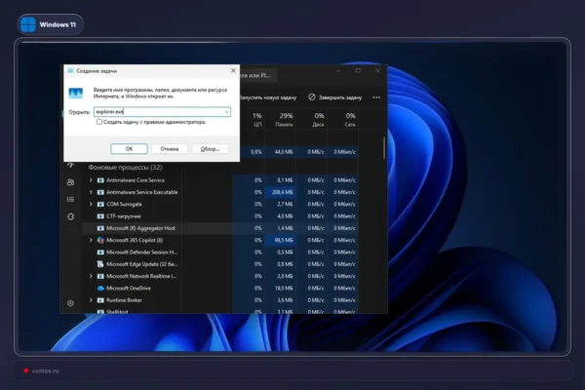Click Запустить новую задачу in toolbar
Viewport: 585px width, 390px height.
268,97
